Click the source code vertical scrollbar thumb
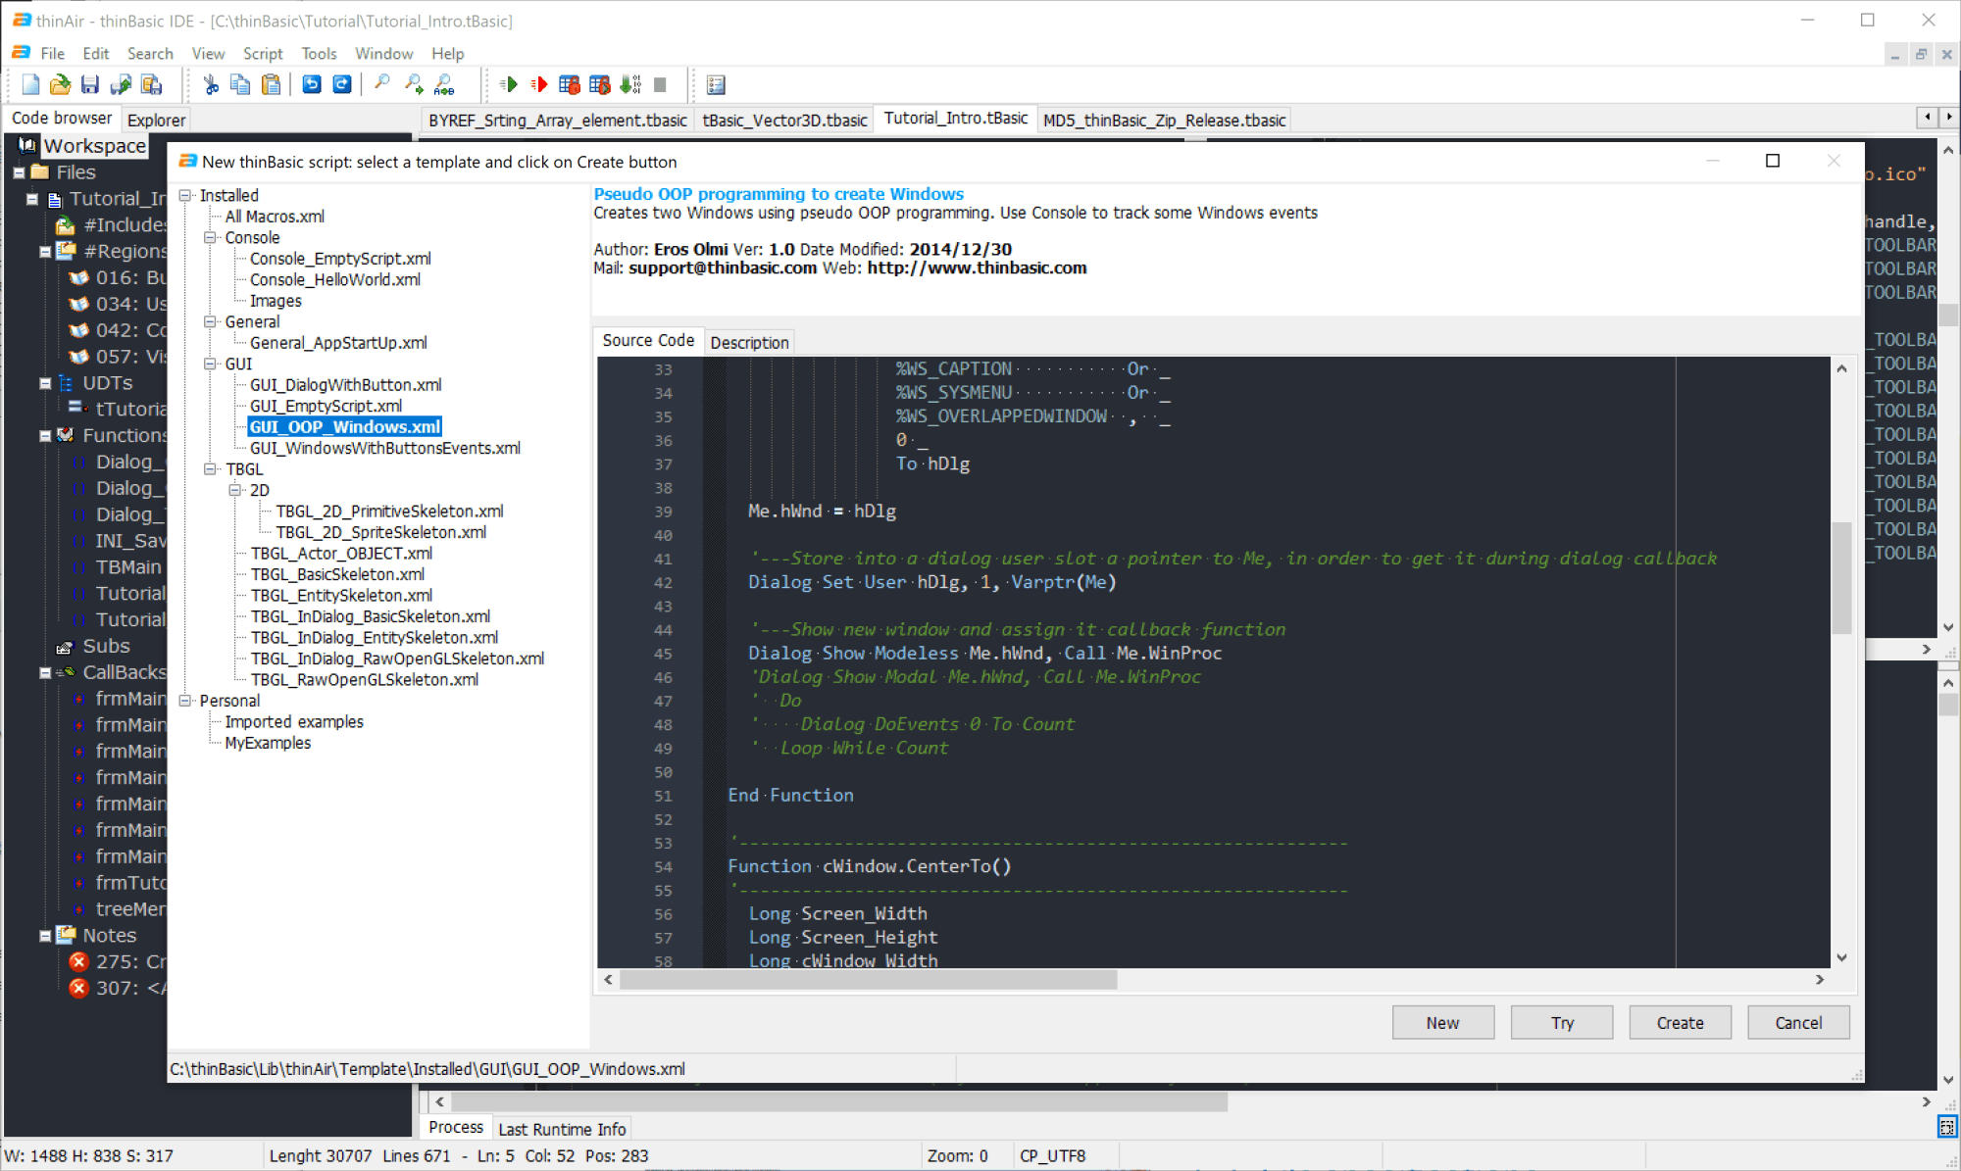Screen dimensions: 1961x1171 [x=1841, y=578]
